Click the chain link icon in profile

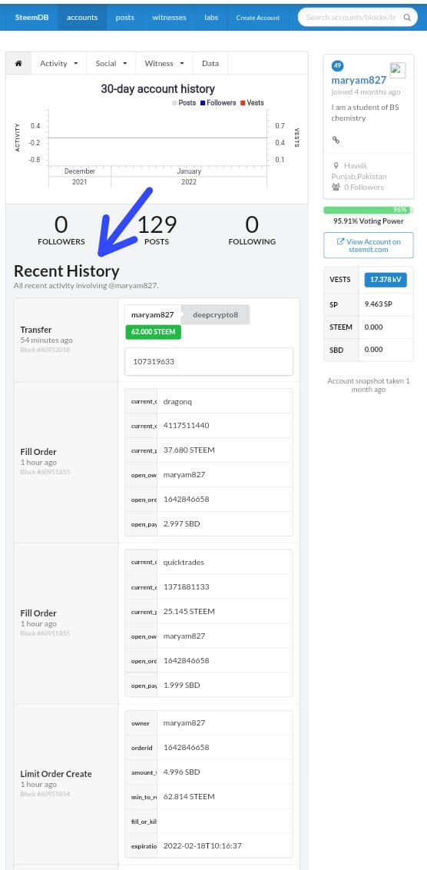click(x=336, y=140)
